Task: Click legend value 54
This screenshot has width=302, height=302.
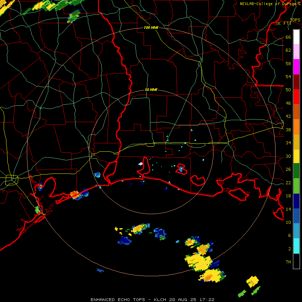Action: [288, 77]
